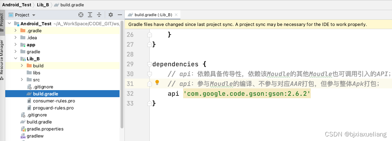Expand the build folder under Lib_B
Screen dimensions: 392x141
[22, 66]
